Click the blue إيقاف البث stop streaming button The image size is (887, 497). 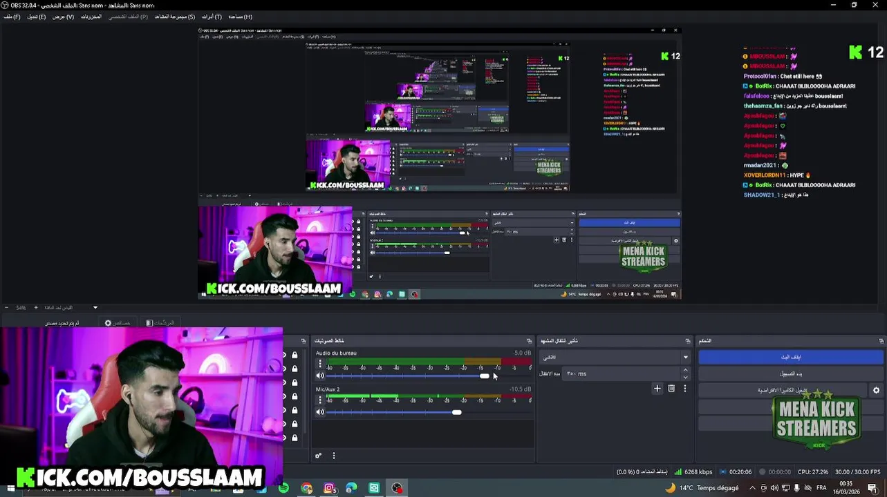coord(791,358)
